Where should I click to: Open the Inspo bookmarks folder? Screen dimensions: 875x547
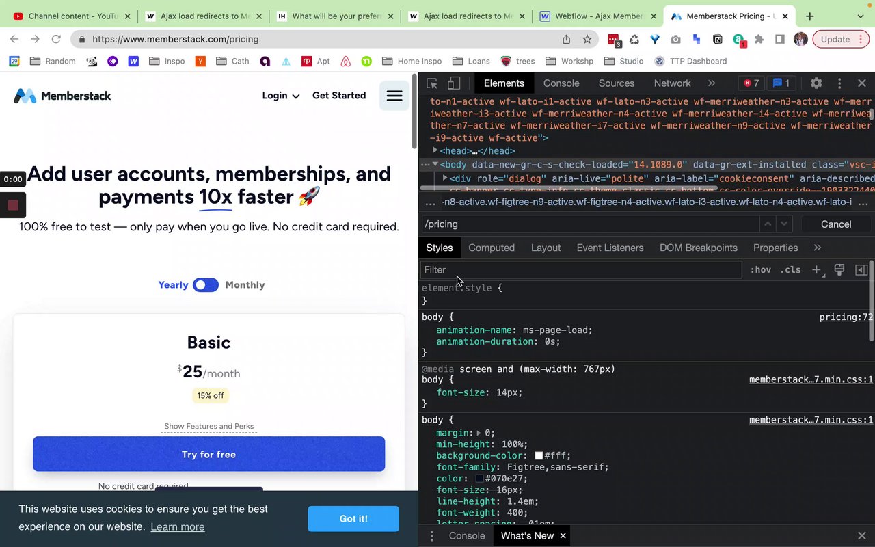point(167,61)
